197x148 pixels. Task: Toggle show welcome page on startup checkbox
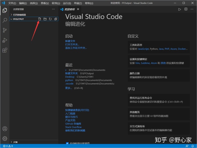point(67,143)
